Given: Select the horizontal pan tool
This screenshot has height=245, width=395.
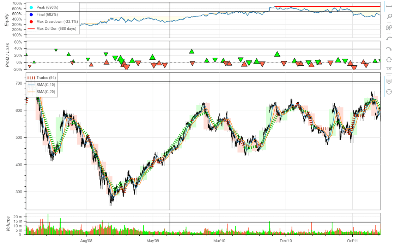Looking at the screenshot, I should (389, 7).
